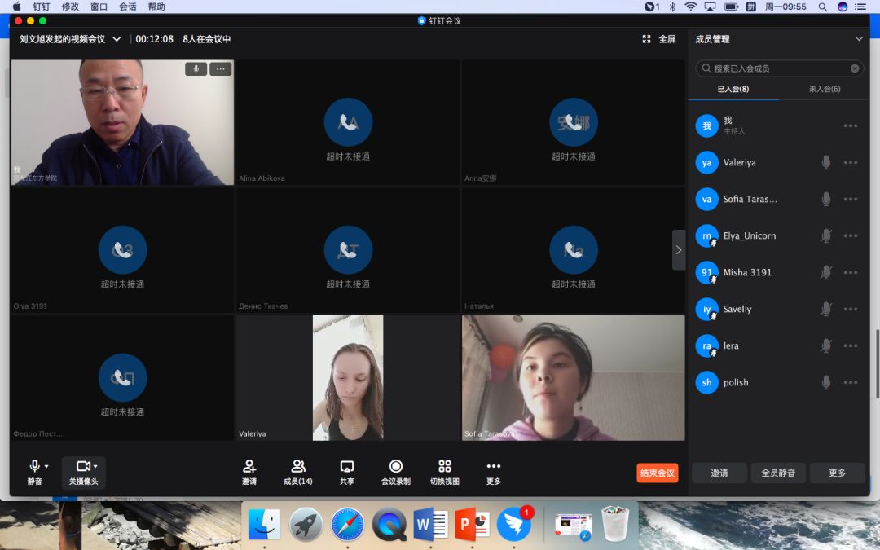The image size is (880, 550).
Task: Enter 全屏 fullscreen mode
Action: (x=659, y=39)
